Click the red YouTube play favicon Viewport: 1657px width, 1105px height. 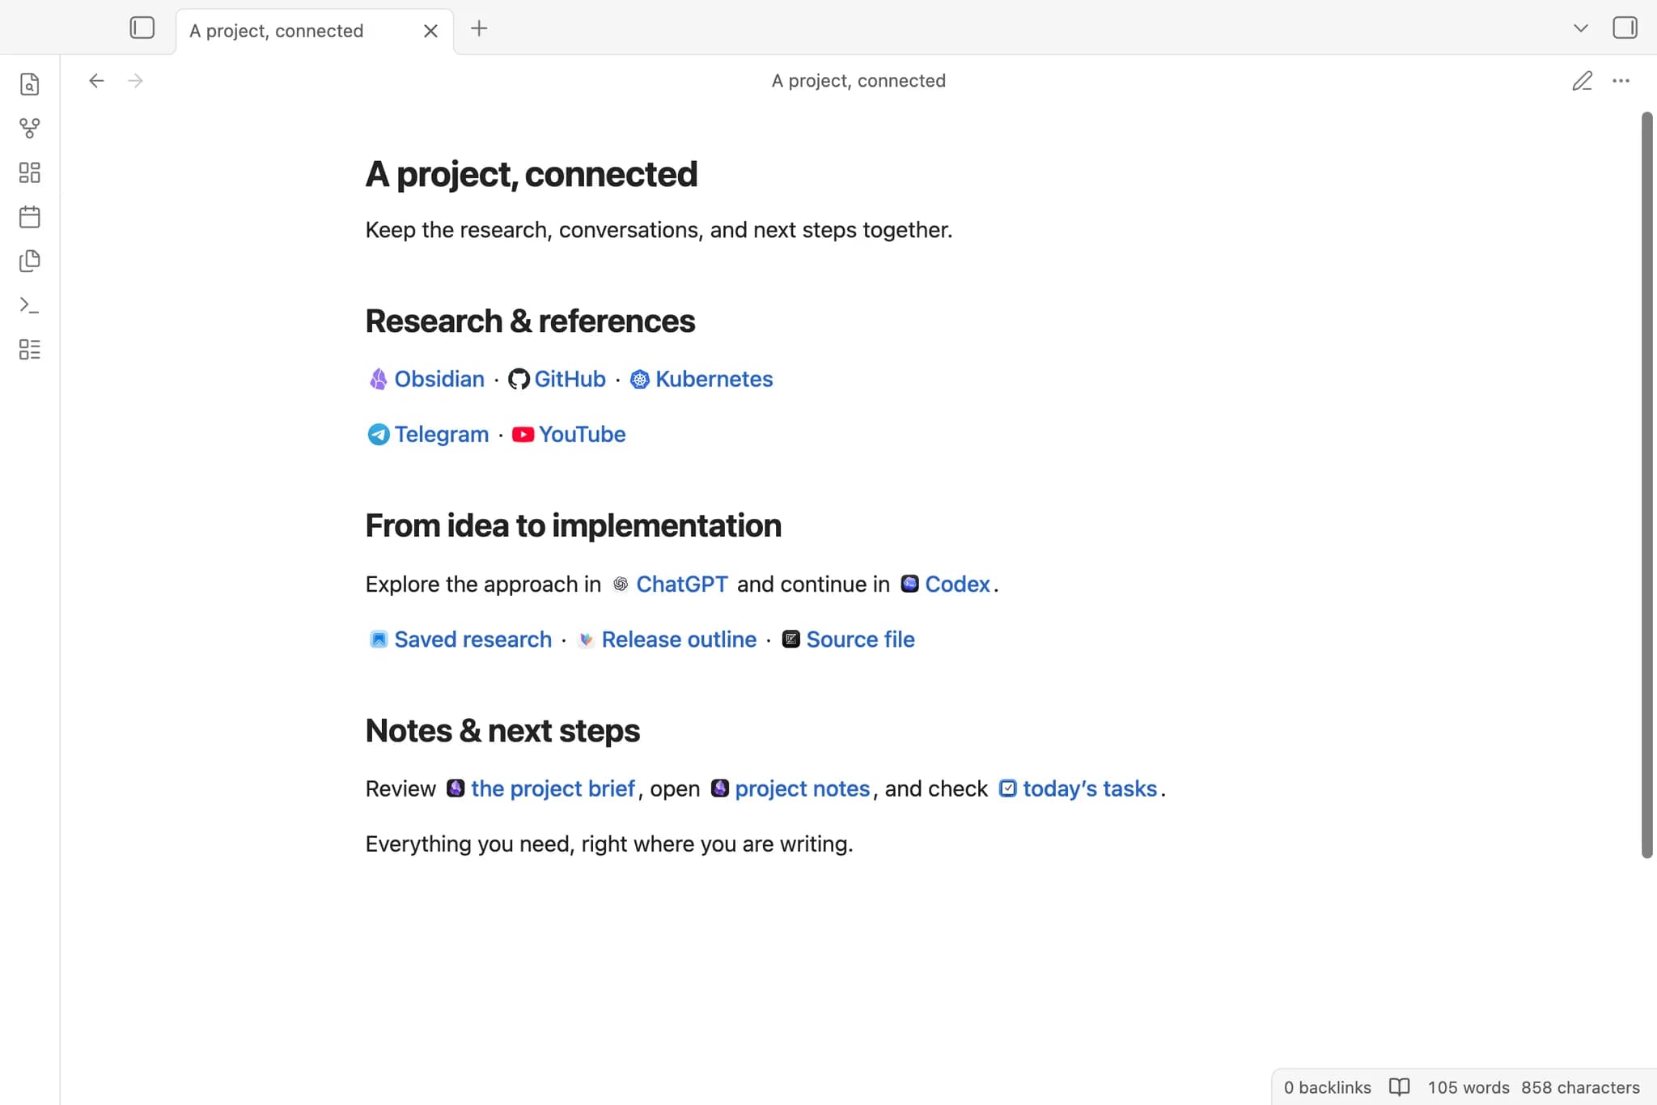(523, 435)
